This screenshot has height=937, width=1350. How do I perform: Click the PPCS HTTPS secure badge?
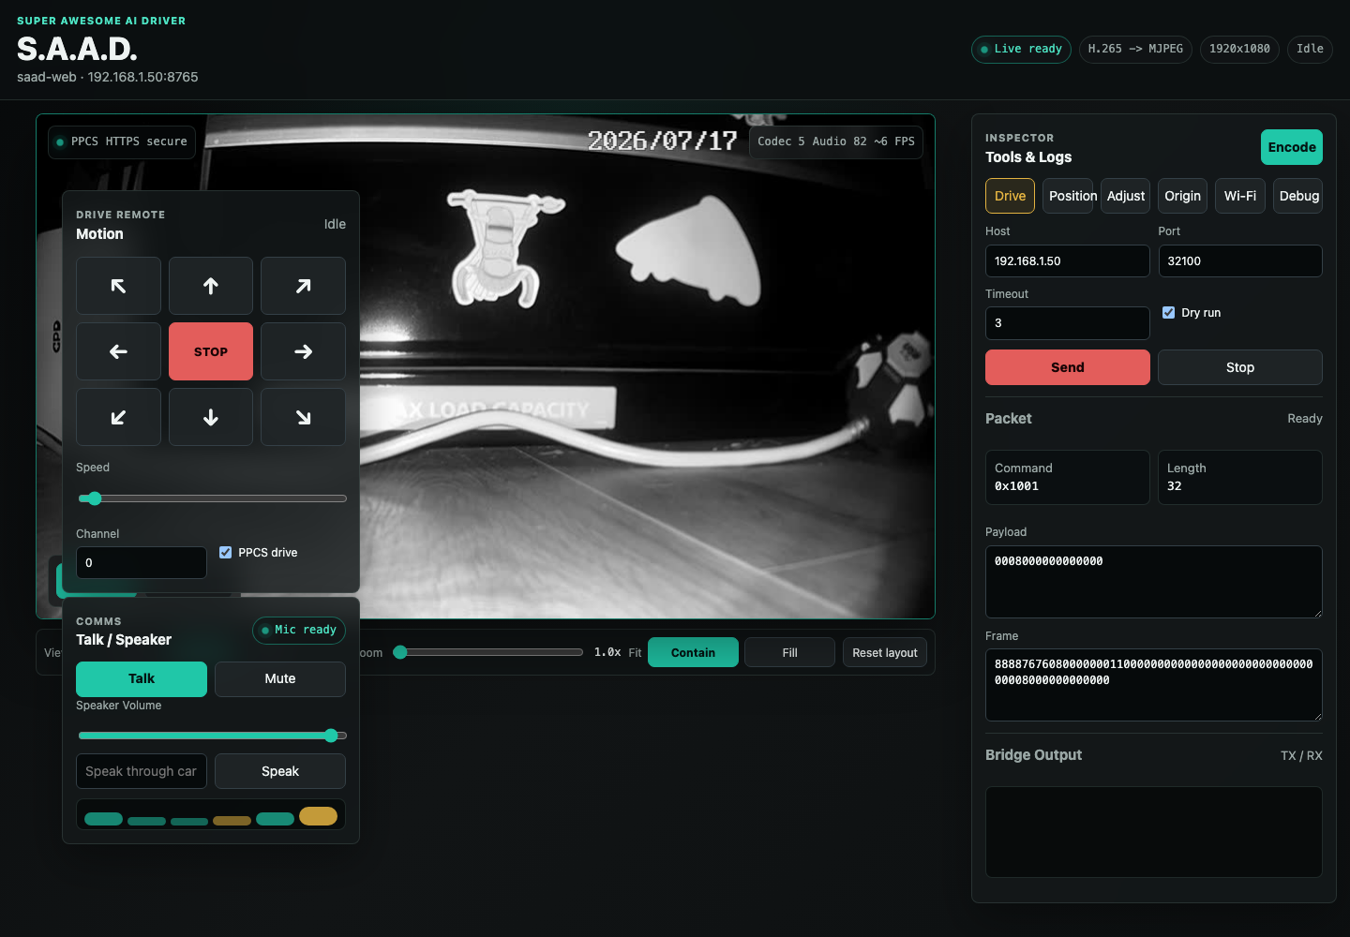click(122, 141)
